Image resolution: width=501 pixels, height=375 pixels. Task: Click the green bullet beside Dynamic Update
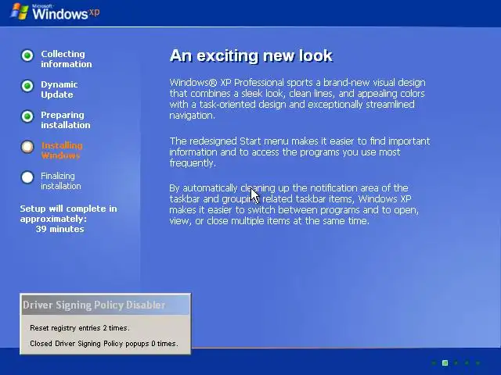point(27,86)
